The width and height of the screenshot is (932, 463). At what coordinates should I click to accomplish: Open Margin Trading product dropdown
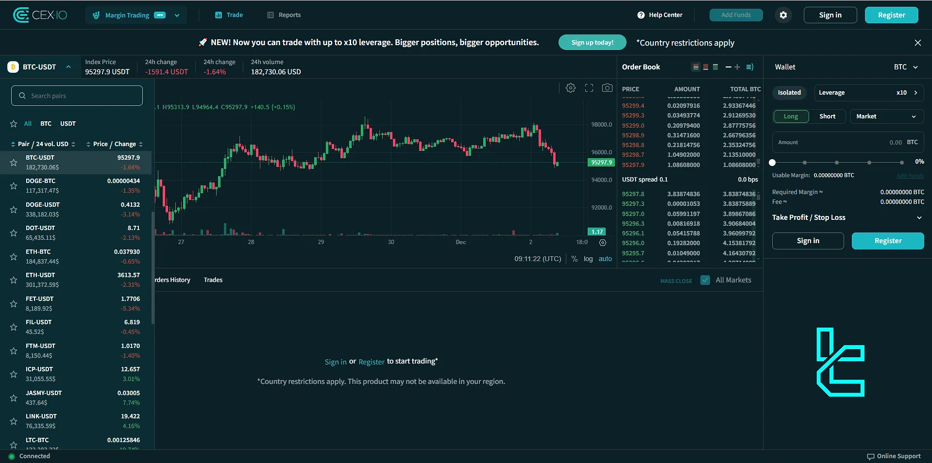tap(136, 15)
